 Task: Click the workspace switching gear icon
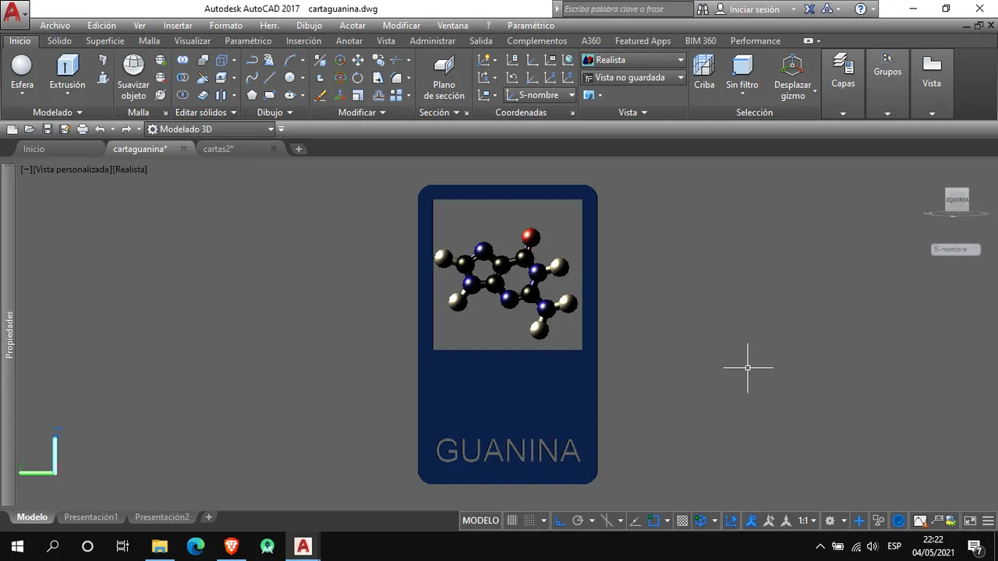click(830, 520)
